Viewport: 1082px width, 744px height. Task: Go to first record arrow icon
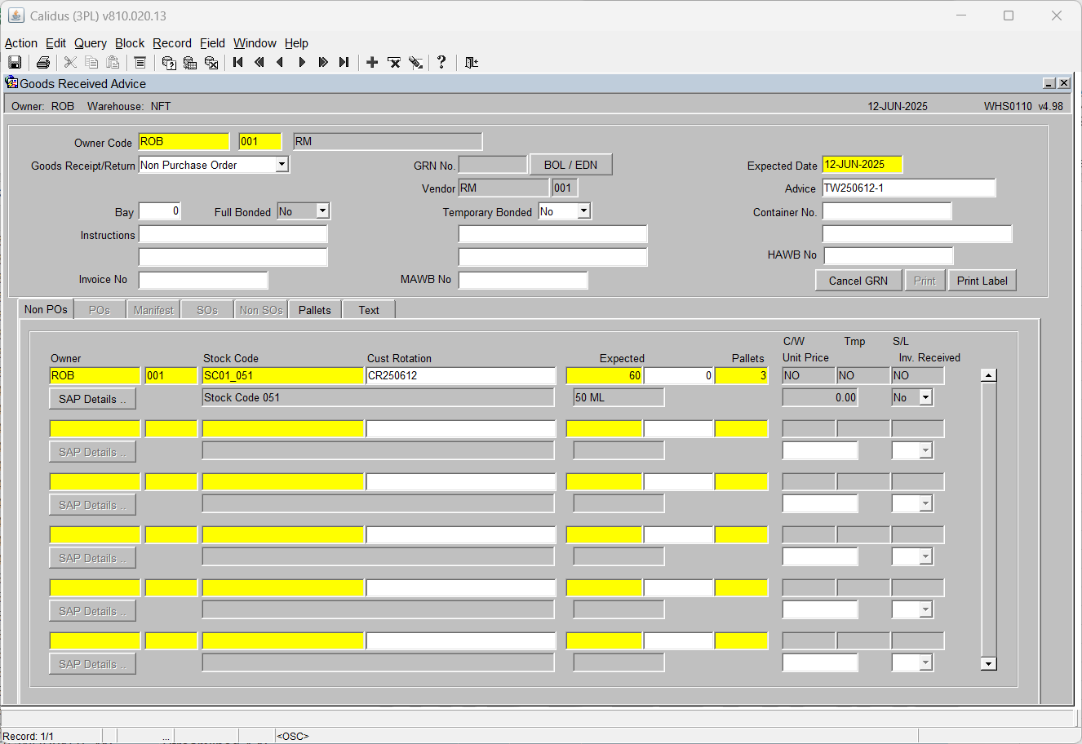pos(238,63)
